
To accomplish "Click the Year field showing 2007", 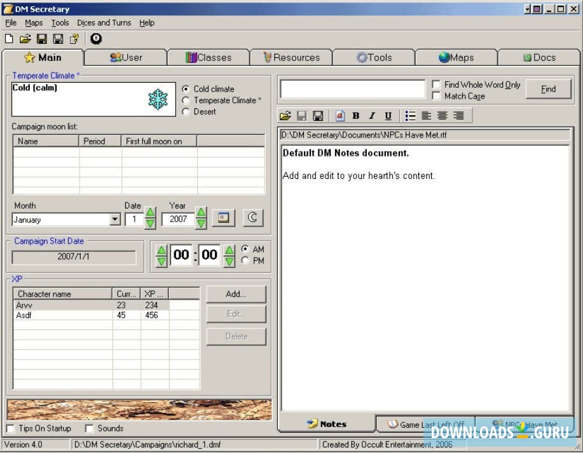I will [178, 219].
